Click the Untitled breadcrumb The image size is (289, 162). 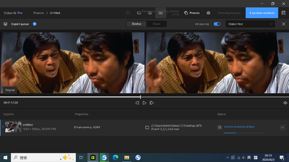pos(55,13)
